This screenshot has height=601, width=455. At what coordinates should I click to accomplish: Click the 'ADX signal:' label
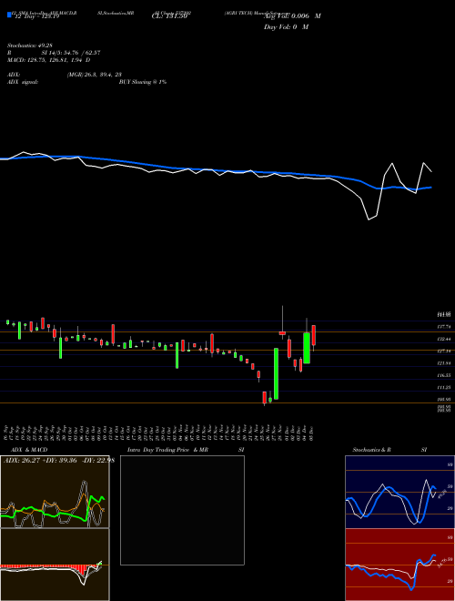(x=23, y=82)
